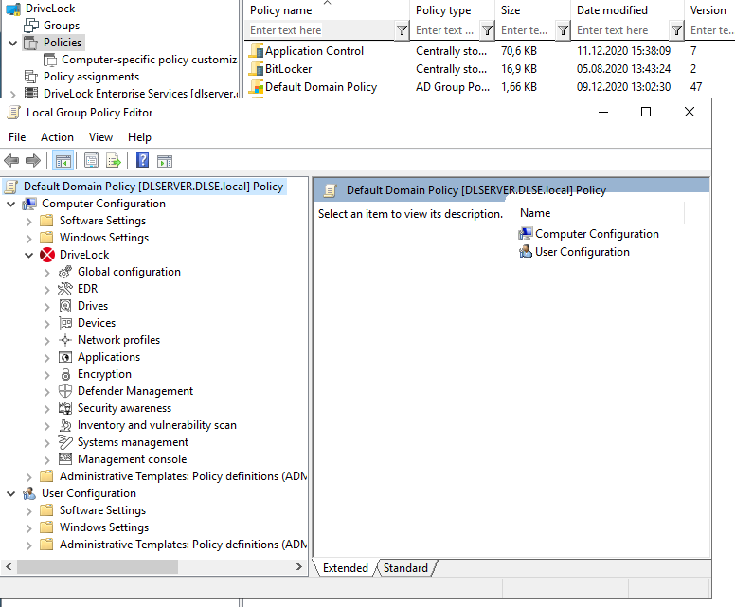Image resolution: width=735 pixels, height=607 pixels.
Task: Open the Help menu
Action: tap(139, 137)
